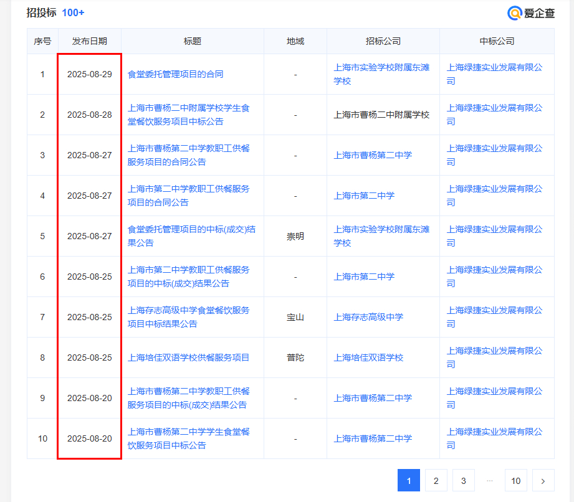Open 上海绿捷实业发展有限公司 winner link in row 7

pos(495,317)
